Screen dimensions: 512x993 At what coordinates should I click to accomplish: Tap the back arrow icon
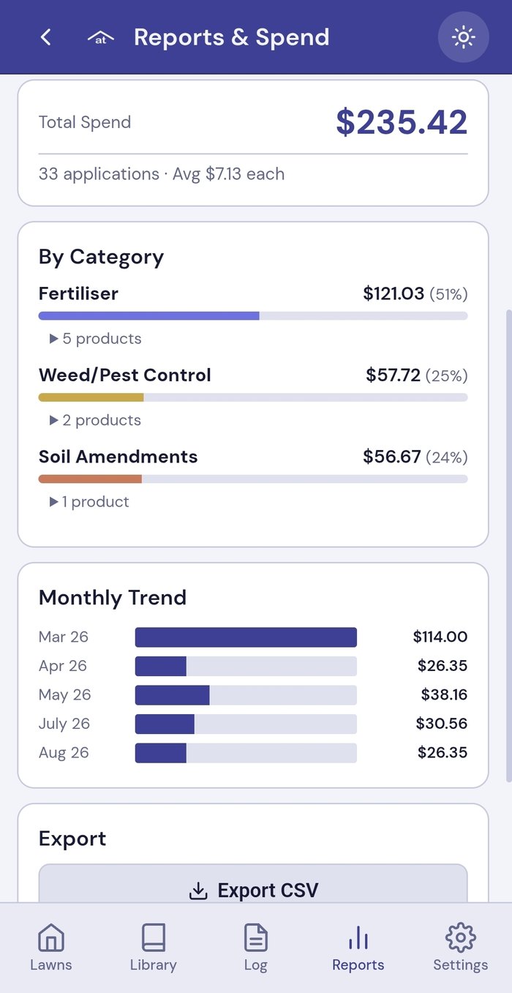point(45,37)
